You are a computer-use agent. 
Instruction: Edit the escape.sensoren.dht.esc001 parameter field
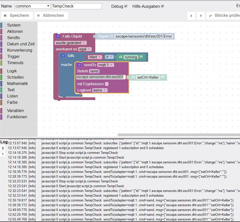pos(101,77)
